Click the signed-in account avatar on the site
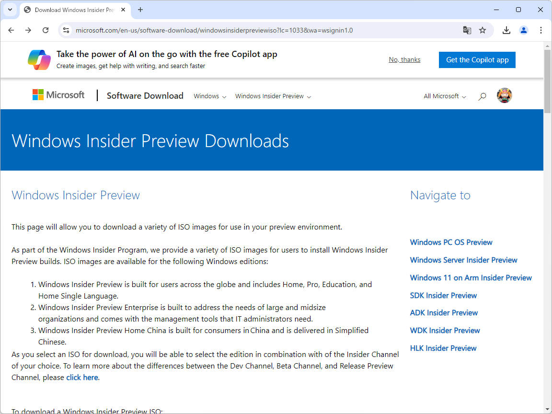 tap(504, 95)
